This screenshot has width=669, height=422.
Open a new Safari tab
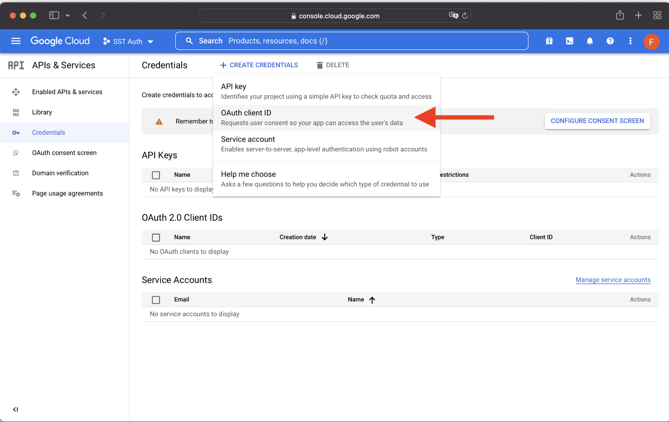point(639,16)
